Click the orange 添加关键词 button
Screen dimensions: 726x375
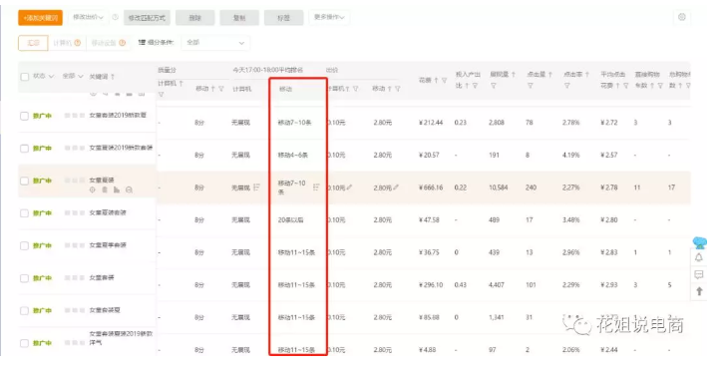40,18
